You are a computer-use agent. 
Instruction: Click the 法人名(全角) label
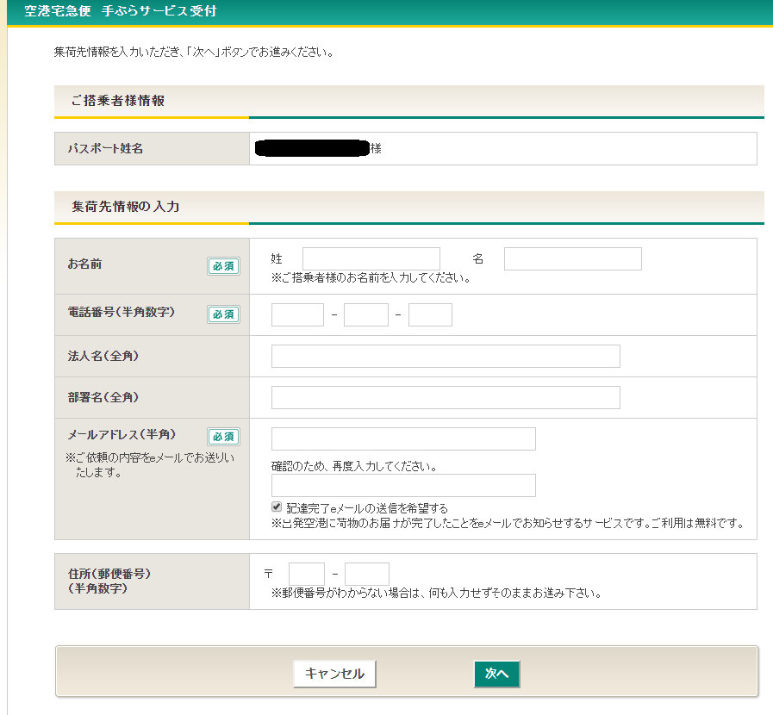coord(103,356)
